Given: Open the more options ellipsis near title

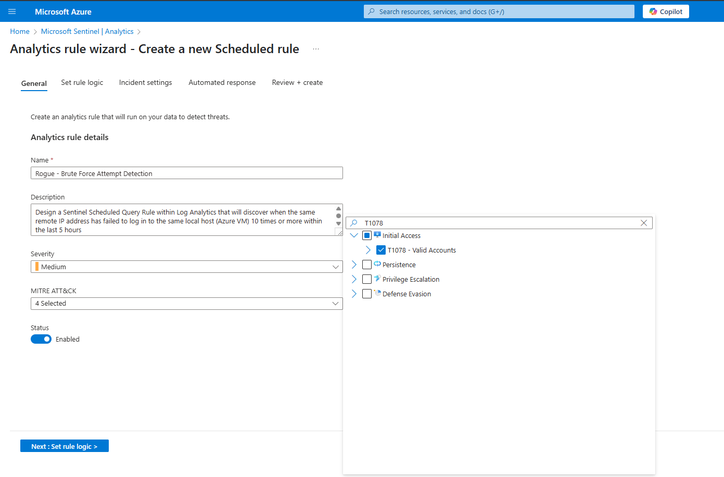Looking at the screenshot, I should (316, 49).
